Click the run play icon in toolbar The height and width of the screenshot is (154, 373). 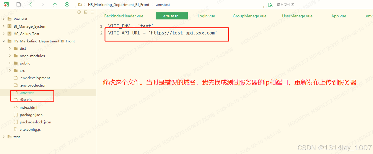tap(67, 4)
